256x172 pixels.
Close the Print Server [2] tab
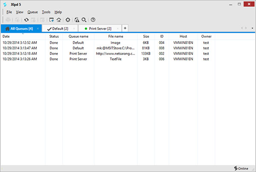point(118,29)
